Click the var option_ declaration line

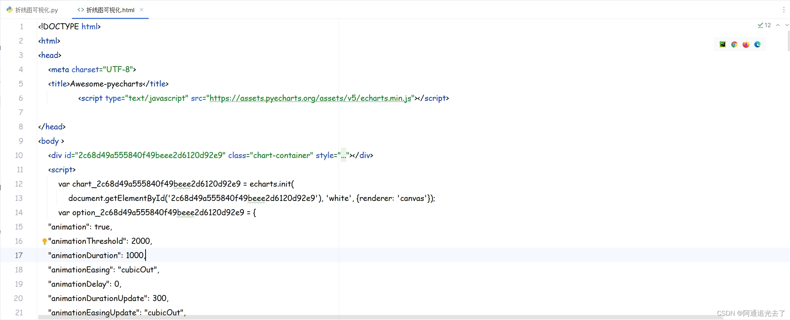[x=157, y=212]
